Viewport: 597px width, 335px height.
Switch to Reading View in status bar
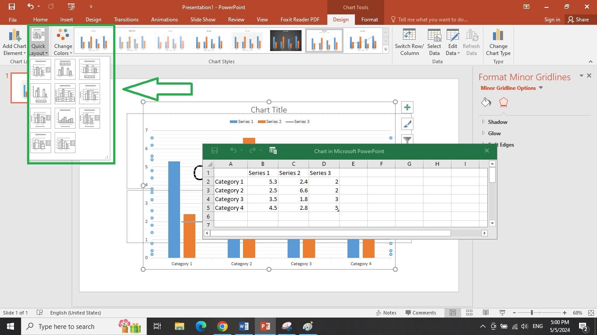click(486, 313)
